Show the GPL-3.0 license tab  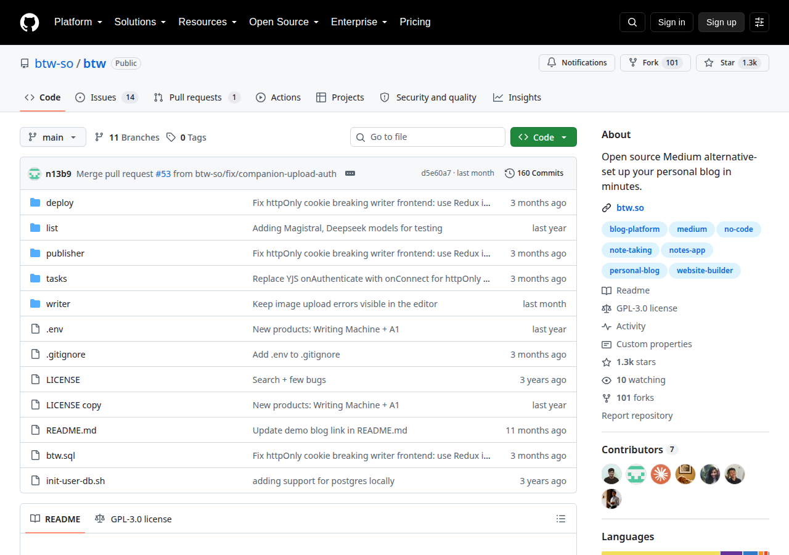coord(133,519)
